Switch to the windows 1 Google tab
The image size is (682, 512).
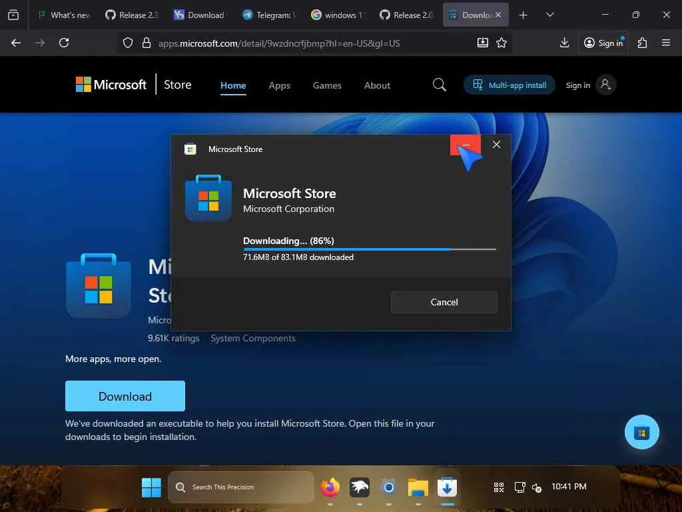[x=338, y=15]
